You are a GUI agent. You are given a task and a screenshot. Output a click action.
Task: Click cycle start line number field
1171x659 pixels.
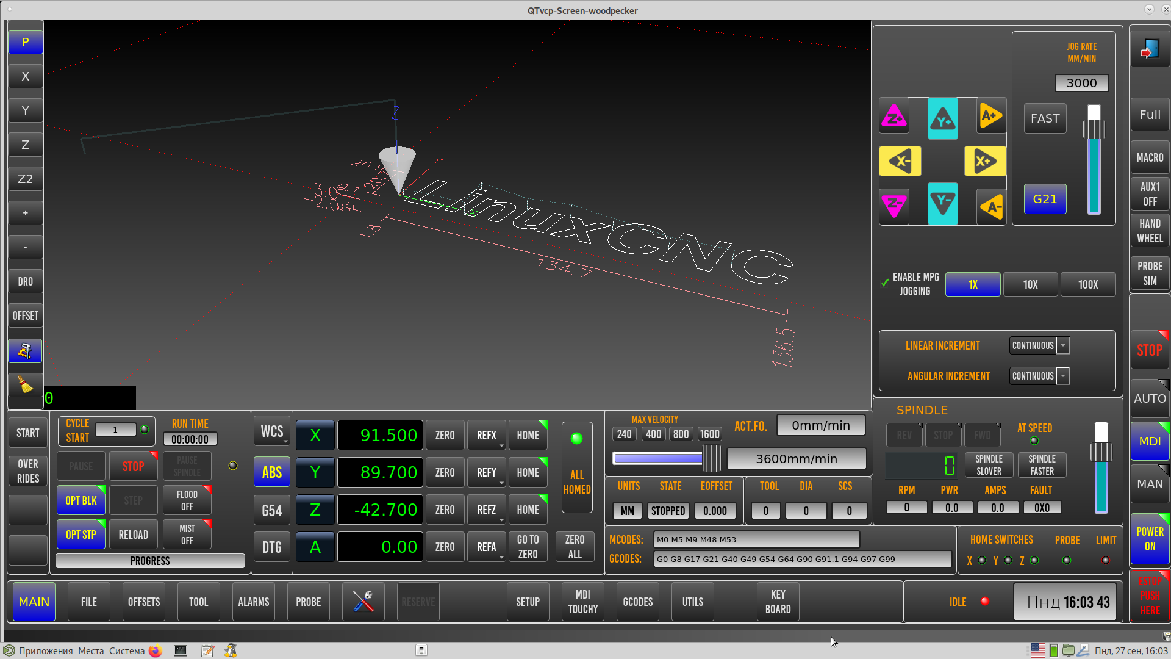116,430
